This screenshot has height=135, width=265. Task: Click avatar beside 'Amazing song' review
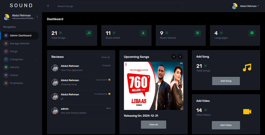pyautogui.click(x=55, y=82)
